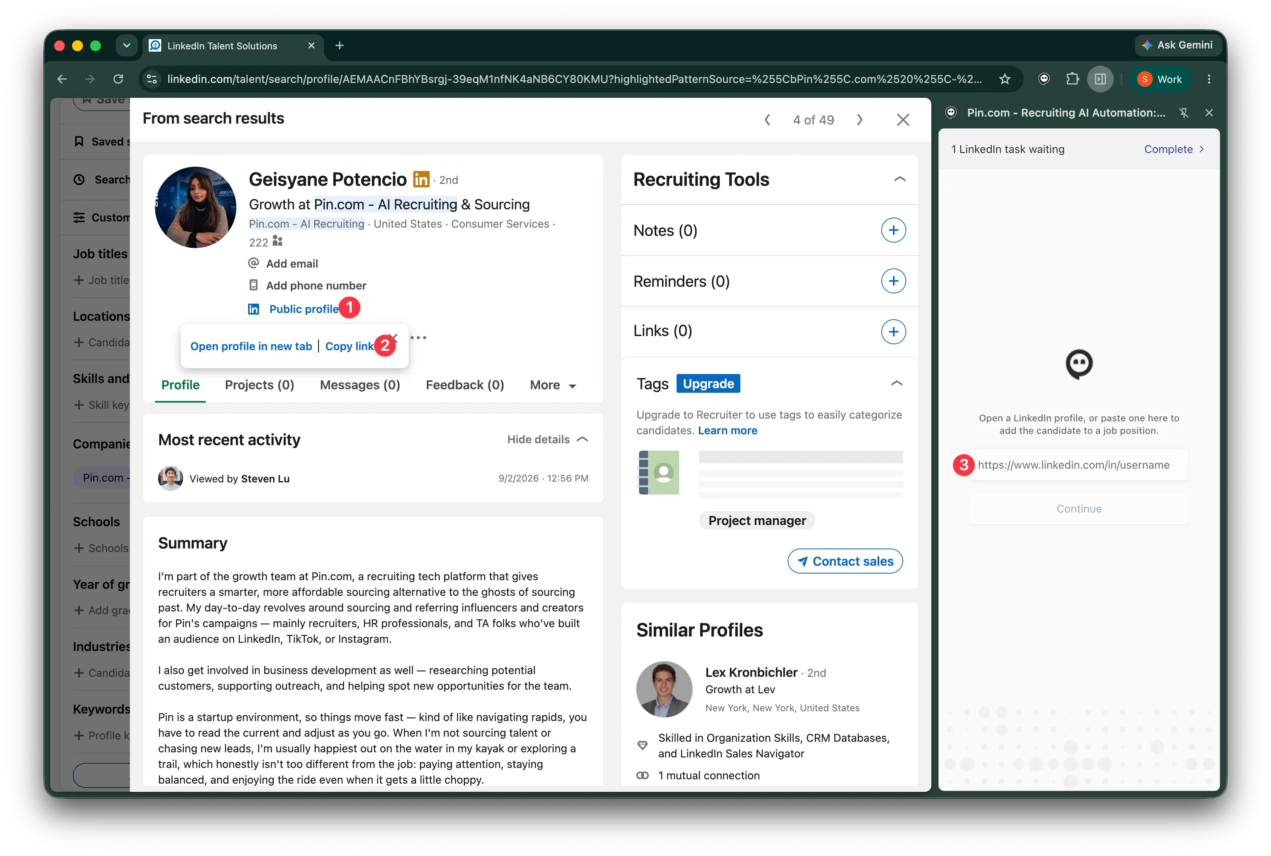Add a Skill keyword filter in sidebar
Viewport: 1271px width, 856px height.
[x=102, y=405]
